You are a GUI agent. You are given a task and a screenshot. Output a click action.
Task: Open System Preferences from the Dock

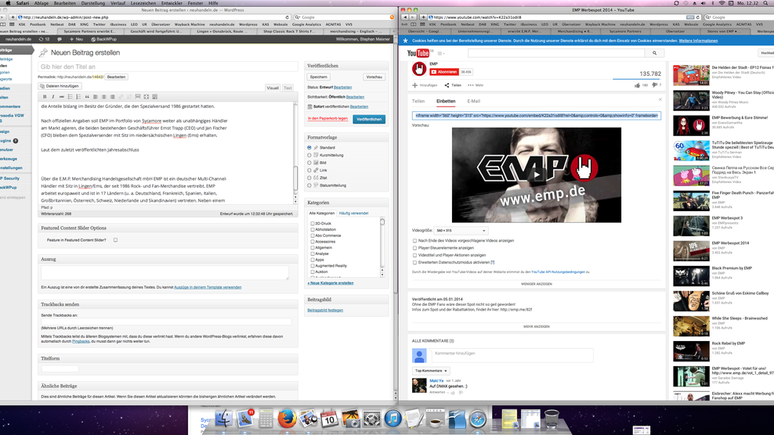[371, 419]
